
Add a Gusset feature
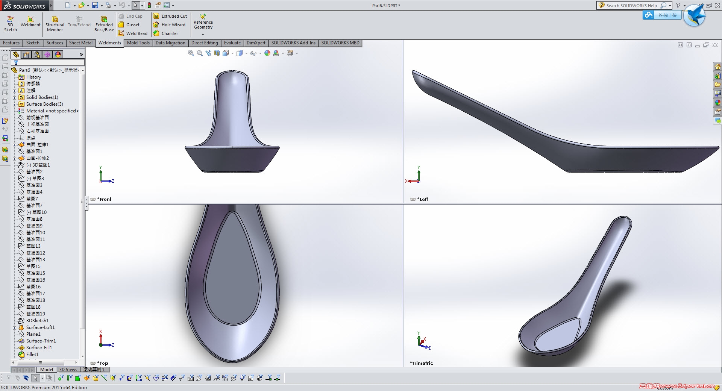click(129, 25)
